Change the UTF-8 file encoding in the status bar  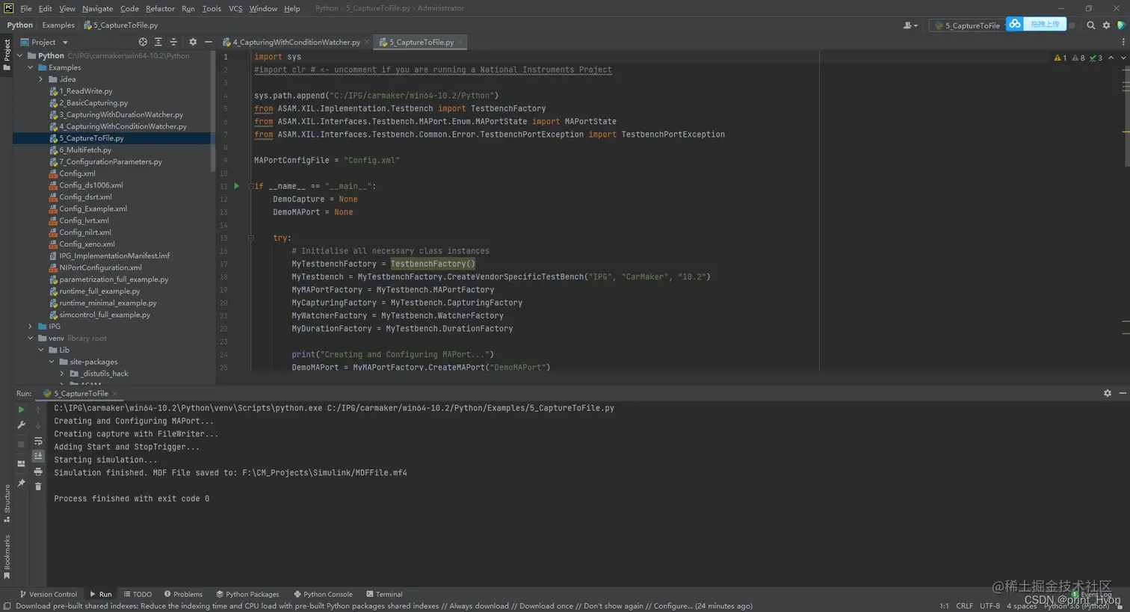coord(989,606)
